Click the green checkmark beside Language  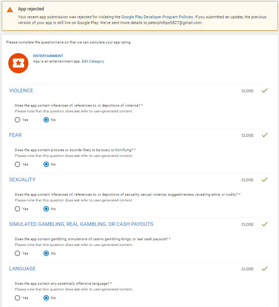click(x=265, y=269)
